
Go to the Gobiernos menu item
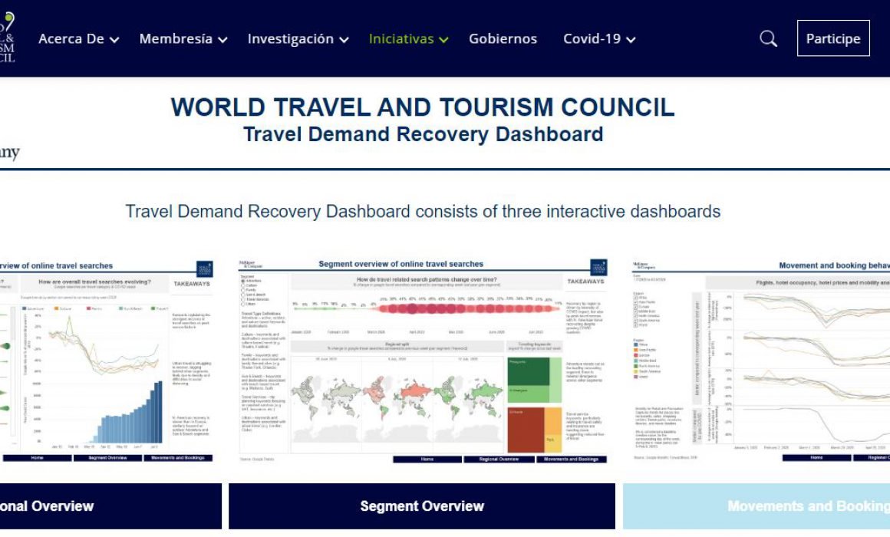pos(503,38)
